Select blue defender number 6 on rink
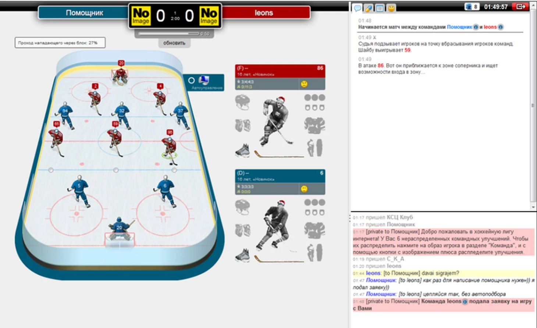 (x=165, y=191)
